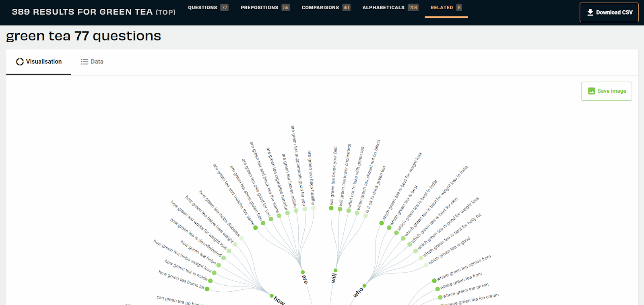Click 'is it ok to drink green tea'
Screen dimensions: 644x305
[375, 190]
